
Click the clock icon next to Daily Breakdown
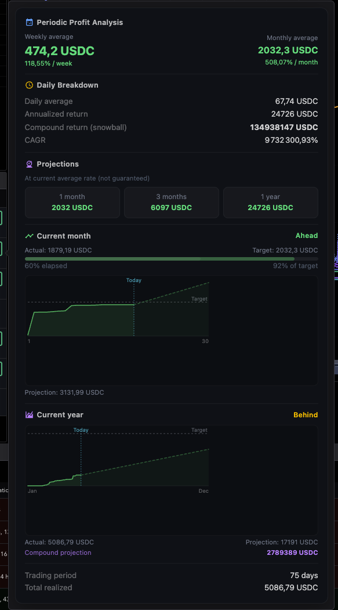pos(29,85)
